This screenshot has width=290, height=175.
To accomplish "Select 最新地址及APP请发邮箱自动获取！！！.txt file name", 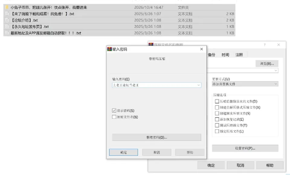I will point(46,33).
